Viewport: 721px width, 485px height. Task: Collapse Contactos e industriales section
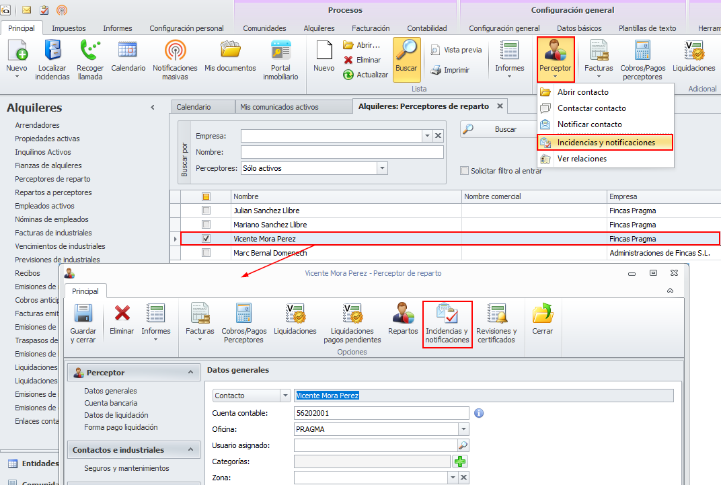coord(190,449)
